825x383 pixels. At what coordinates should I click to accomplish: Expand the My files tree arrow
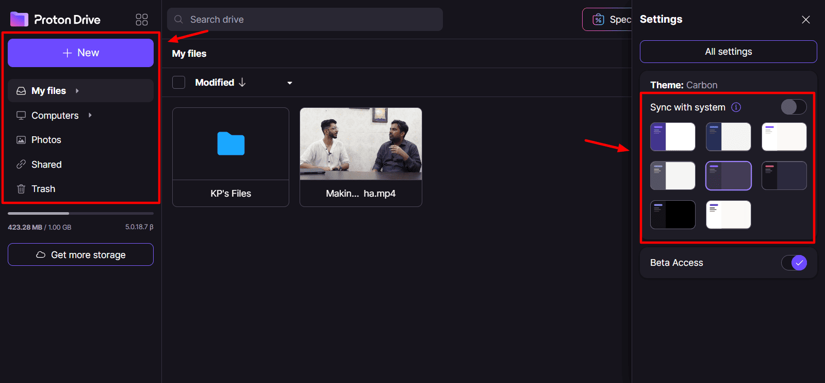point(77,91)
